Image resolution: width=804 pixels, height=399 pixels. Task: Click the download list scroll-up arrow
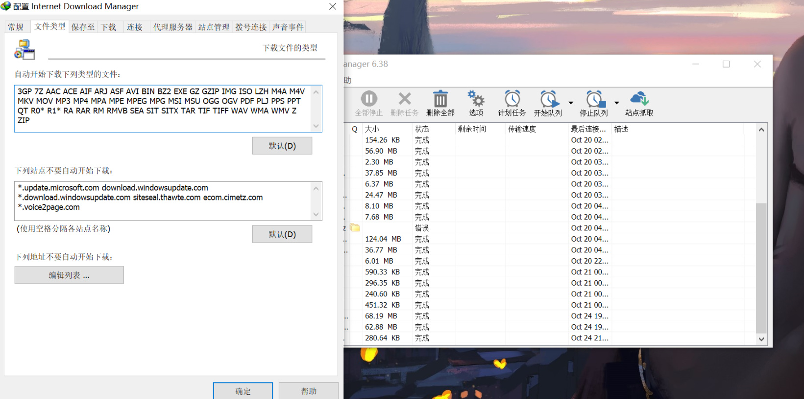point(761,130)
